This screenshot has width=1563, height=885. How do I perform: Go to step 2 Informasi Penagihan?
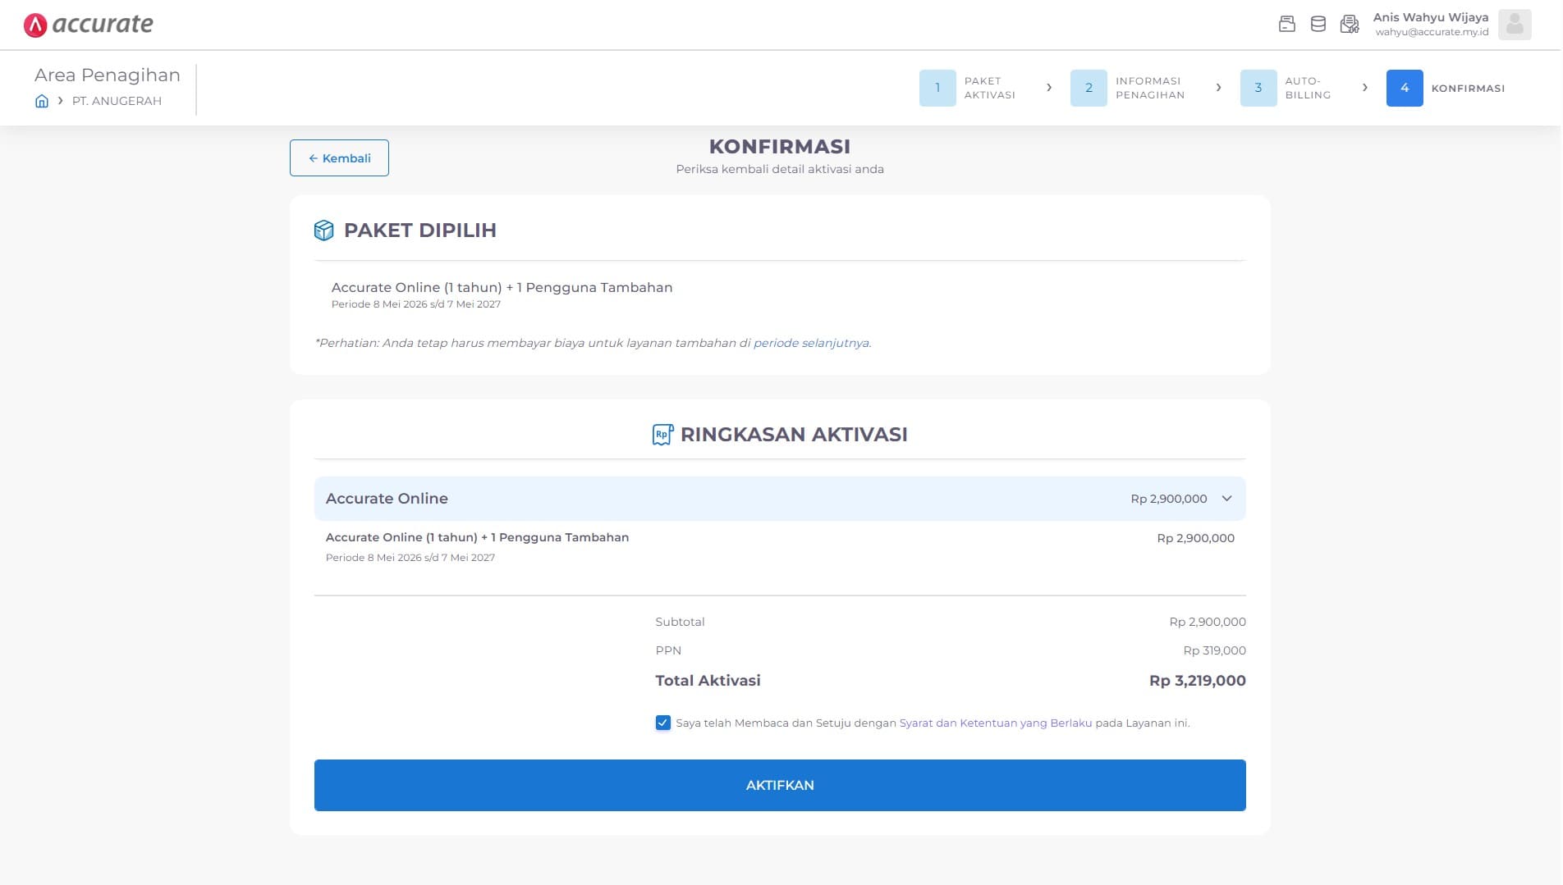1128,88
